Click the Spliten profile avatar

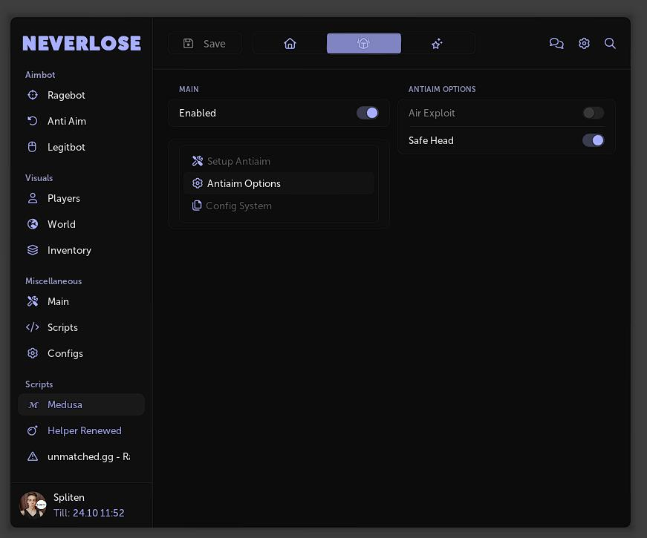pos(33,505)
